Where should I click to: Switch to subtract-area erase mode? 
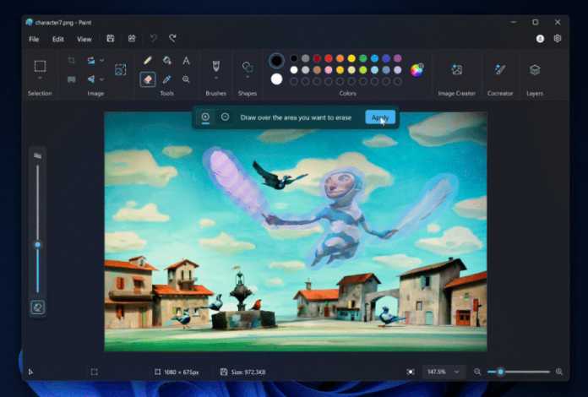pos(225,117)
